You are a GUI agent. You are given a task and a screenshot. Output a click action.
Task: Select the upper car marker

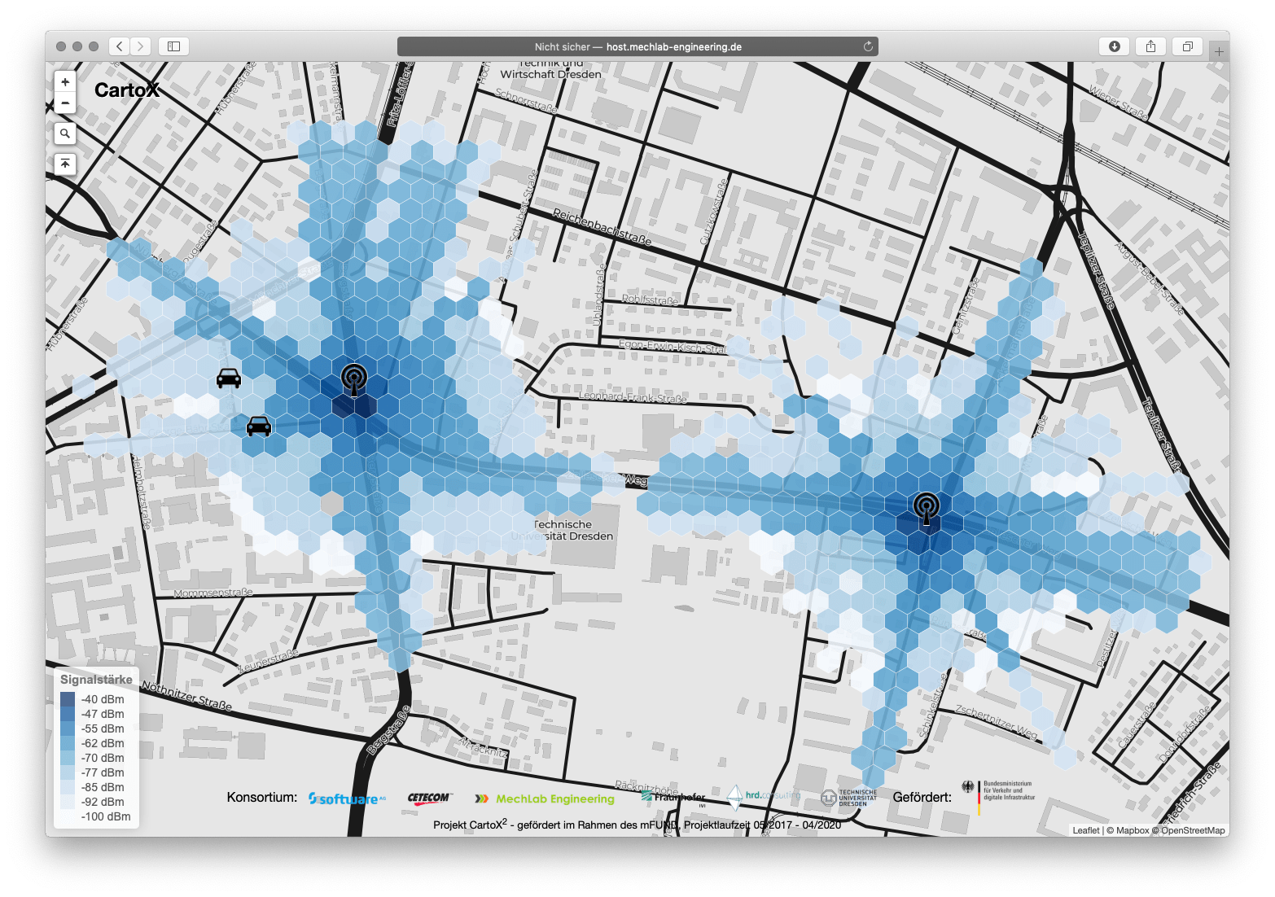coord(229,378)
